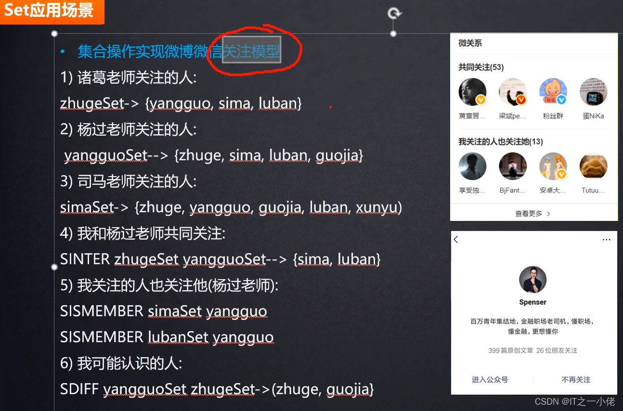
Task: Click the rotation handle above the text box
Action: coord(394,13)
